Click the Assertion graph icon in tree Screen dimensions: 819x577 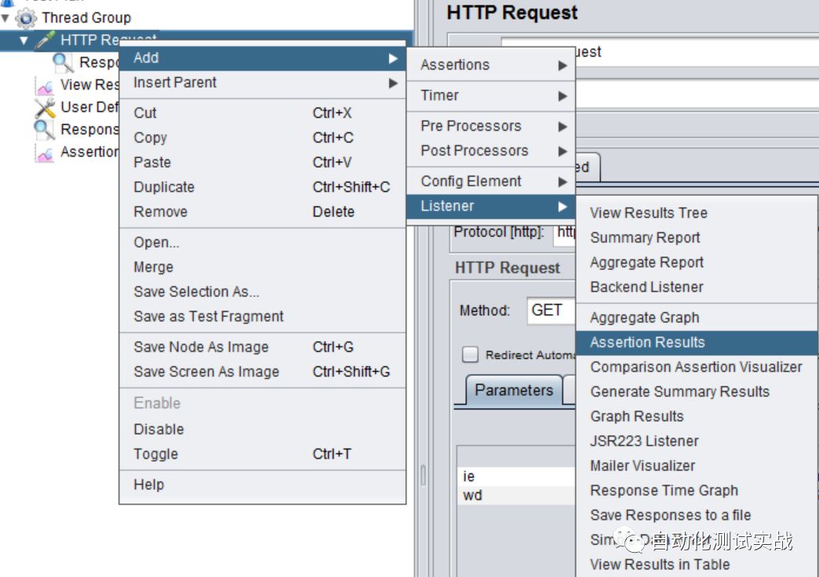[x=45, y=152]
